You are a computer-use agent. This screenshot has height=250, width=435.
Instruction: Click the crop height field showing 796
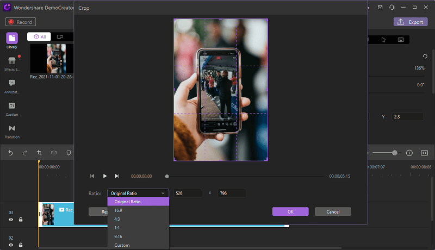coord(232,193)
